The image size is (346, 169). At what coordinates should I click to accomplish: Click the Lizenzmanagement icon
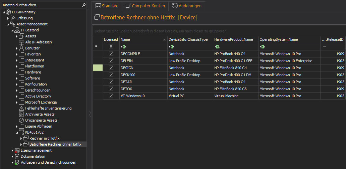click(17, 151)
